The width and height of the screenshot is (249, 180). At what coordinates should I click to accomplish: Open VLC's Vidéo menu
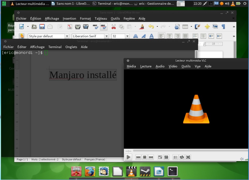pos(173,66)
